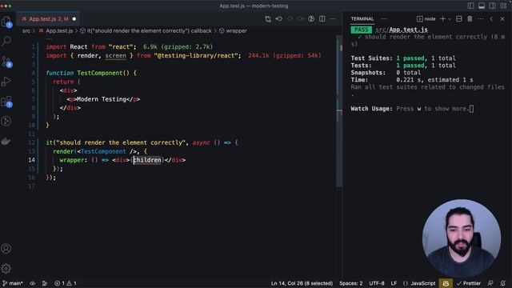
Task: Click the eye icon in status bar
Action: coord(32,283)
